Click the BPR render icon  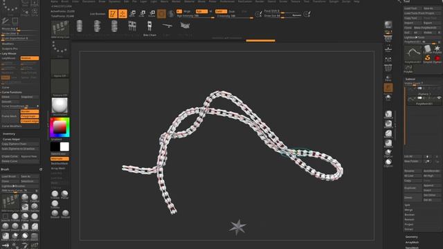[x=388, y=24]
